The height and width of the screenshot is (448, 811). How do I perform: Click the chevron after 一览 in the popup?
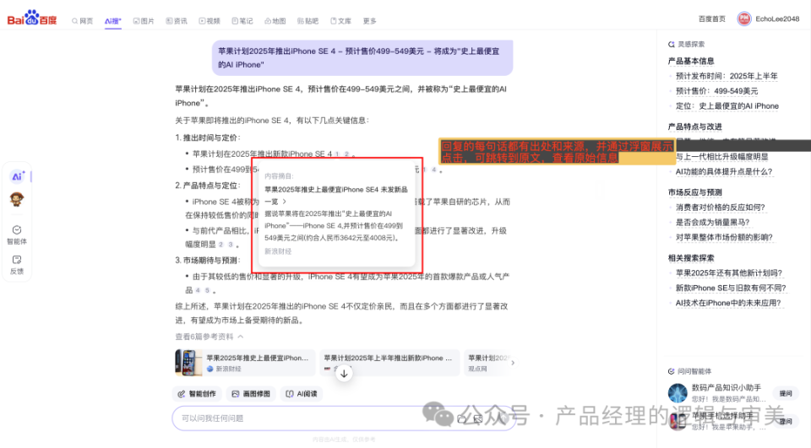(284, 202)
